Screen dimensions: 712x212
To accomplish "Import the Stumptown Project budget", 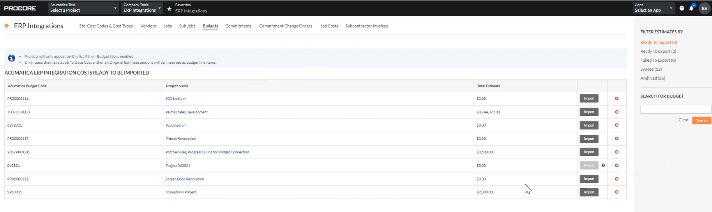I will pos(589,192).
